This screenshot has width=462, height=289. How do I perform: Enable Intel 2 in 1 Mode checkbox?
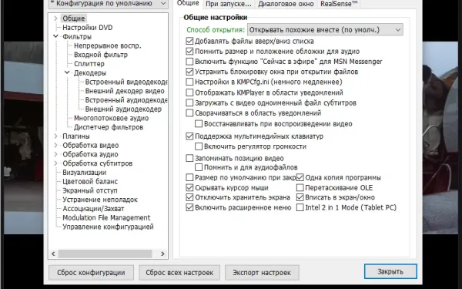click(x=300, y=207)
